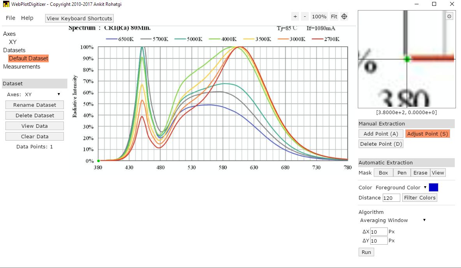This screenshot has width=461, height=268.
Task: Activate Add Point (A) mode
Action: pos(381,134)
